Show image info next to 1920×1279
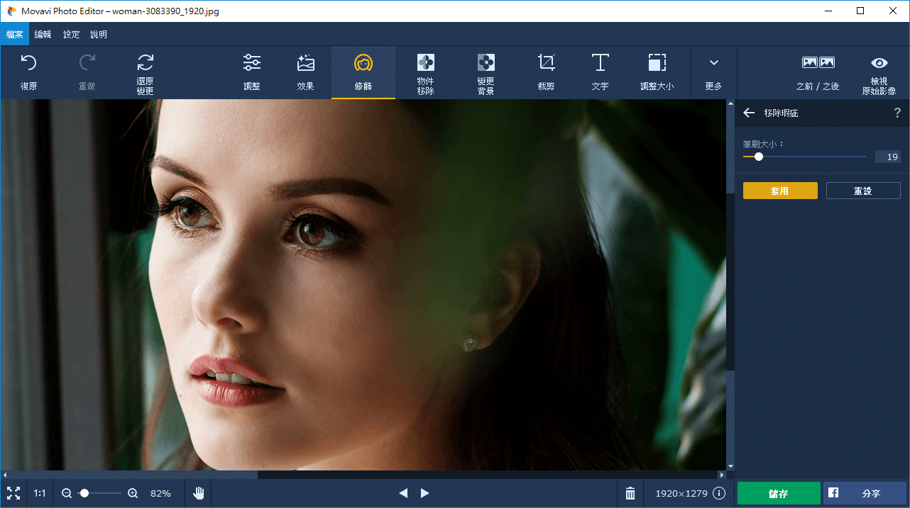This screenshot has width=910, height=508. pos(719,493)
